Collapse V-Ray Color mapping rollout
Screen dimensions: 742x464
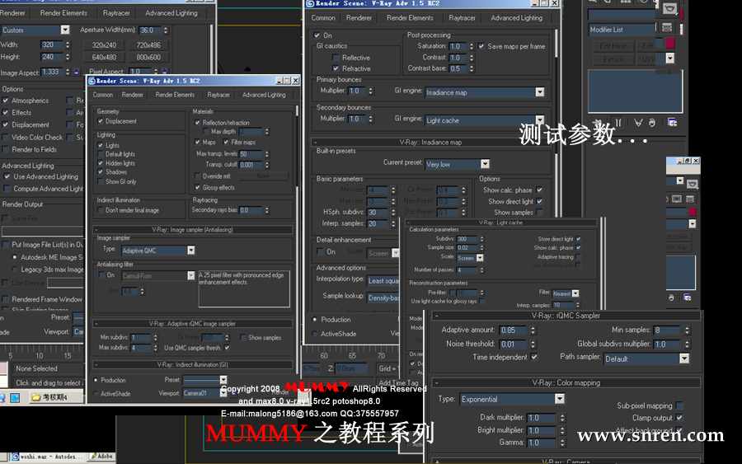point(566,383)
